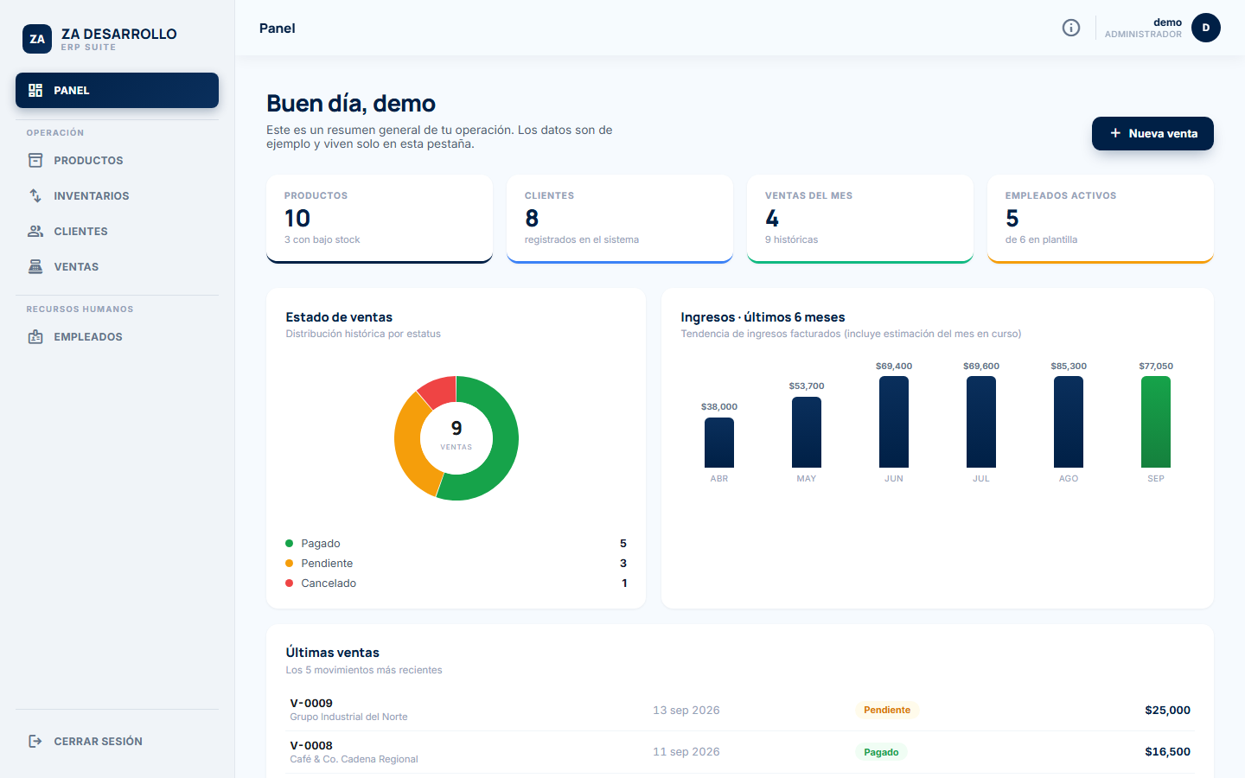The height and width of the screenshot is (778, 1245).
Task: Select Ventas from the sidebar
Action: pyautogui.click(x=117, y=266)
